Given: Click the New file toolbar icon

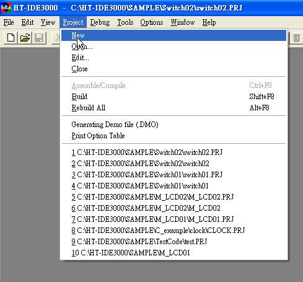Looking at the screenshot, I should 11,38.
